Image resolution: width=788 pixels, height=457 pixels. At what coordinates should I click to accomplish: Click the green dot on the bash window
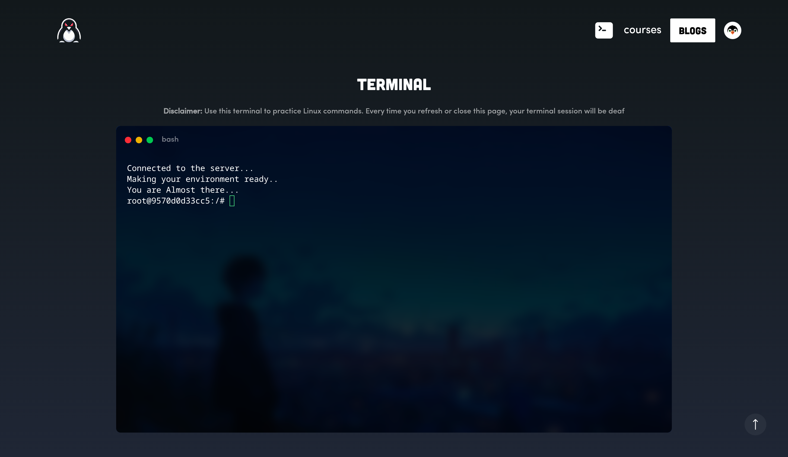point(150,140)
